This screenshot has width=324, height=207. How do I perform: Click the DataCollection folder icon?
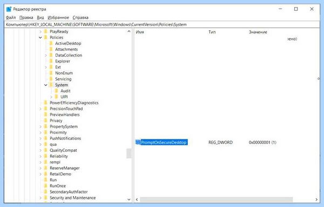click(x=51, y=55)
